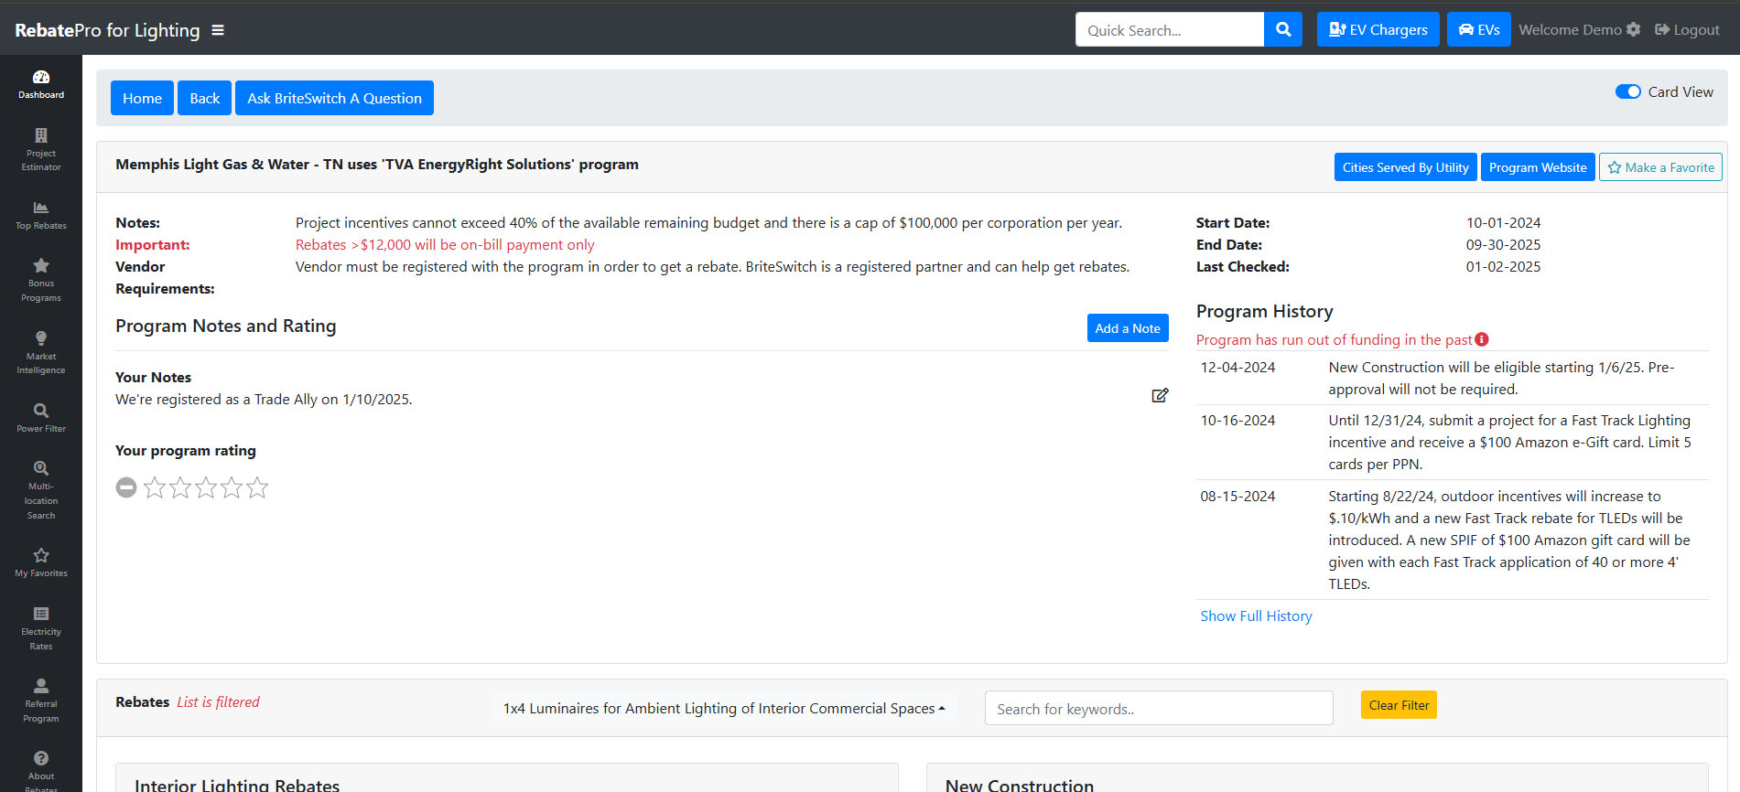1740x792 pixels.
Task: Click the Add a Note button
Action: click(1128, 328)
